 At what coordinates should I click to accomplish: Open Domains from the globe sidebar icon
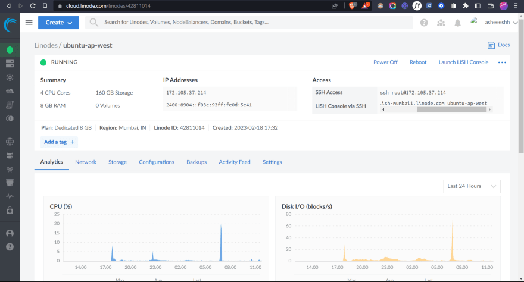click(10, 142)
